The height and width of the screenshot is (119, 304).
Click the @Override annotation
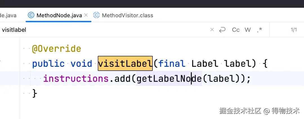(57, 49)
